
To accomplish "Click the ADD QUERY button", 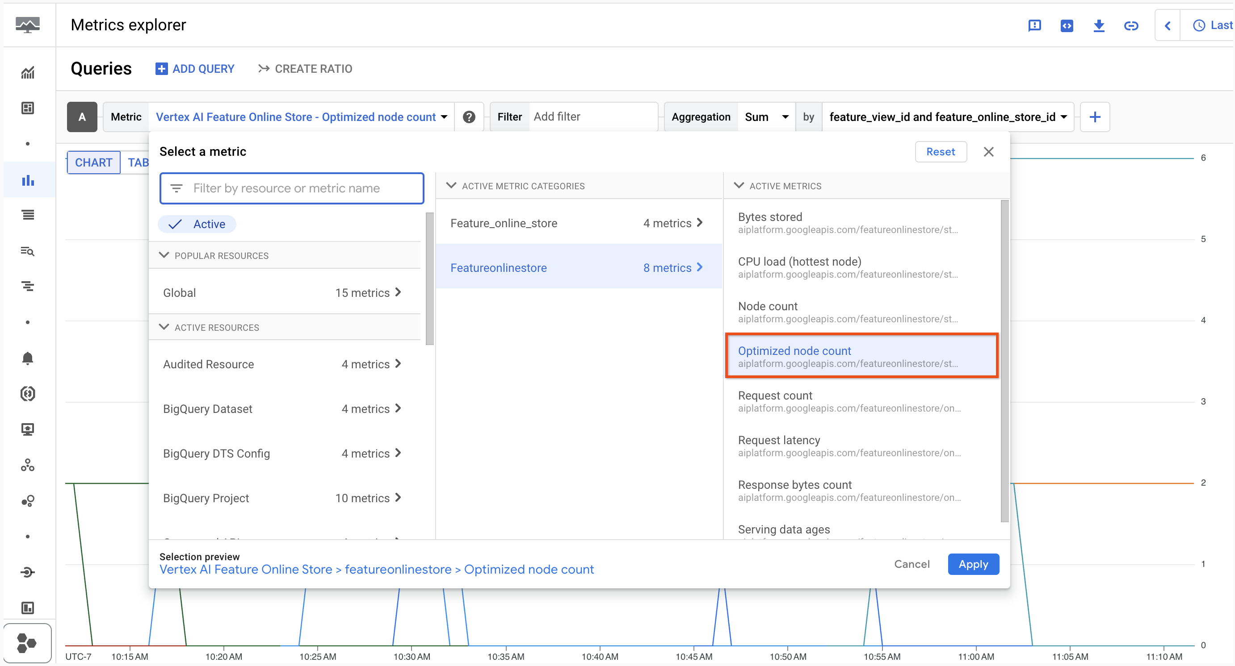I will [x=194, y=68].
